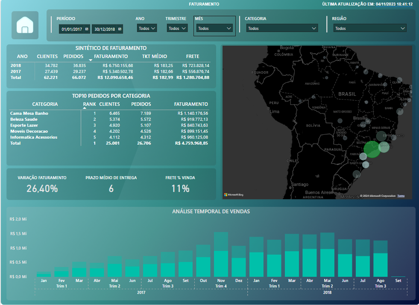419x305 pixels.
Task: Click the BRASIL label on the map
Action: [x=347, y=94]
